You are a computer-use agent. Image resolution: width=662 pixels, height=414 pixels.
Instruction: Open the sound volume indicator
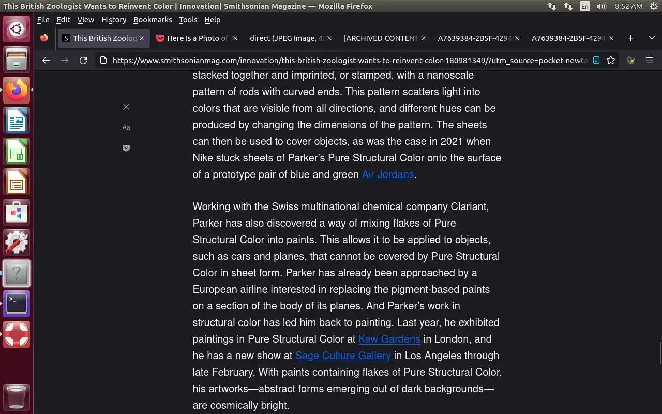[601, 6]
